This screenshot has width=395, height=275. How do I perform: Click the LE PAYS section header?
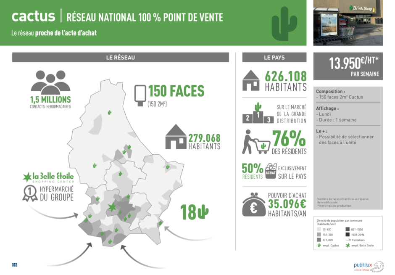pyautogui.click(x=274, y=58)
